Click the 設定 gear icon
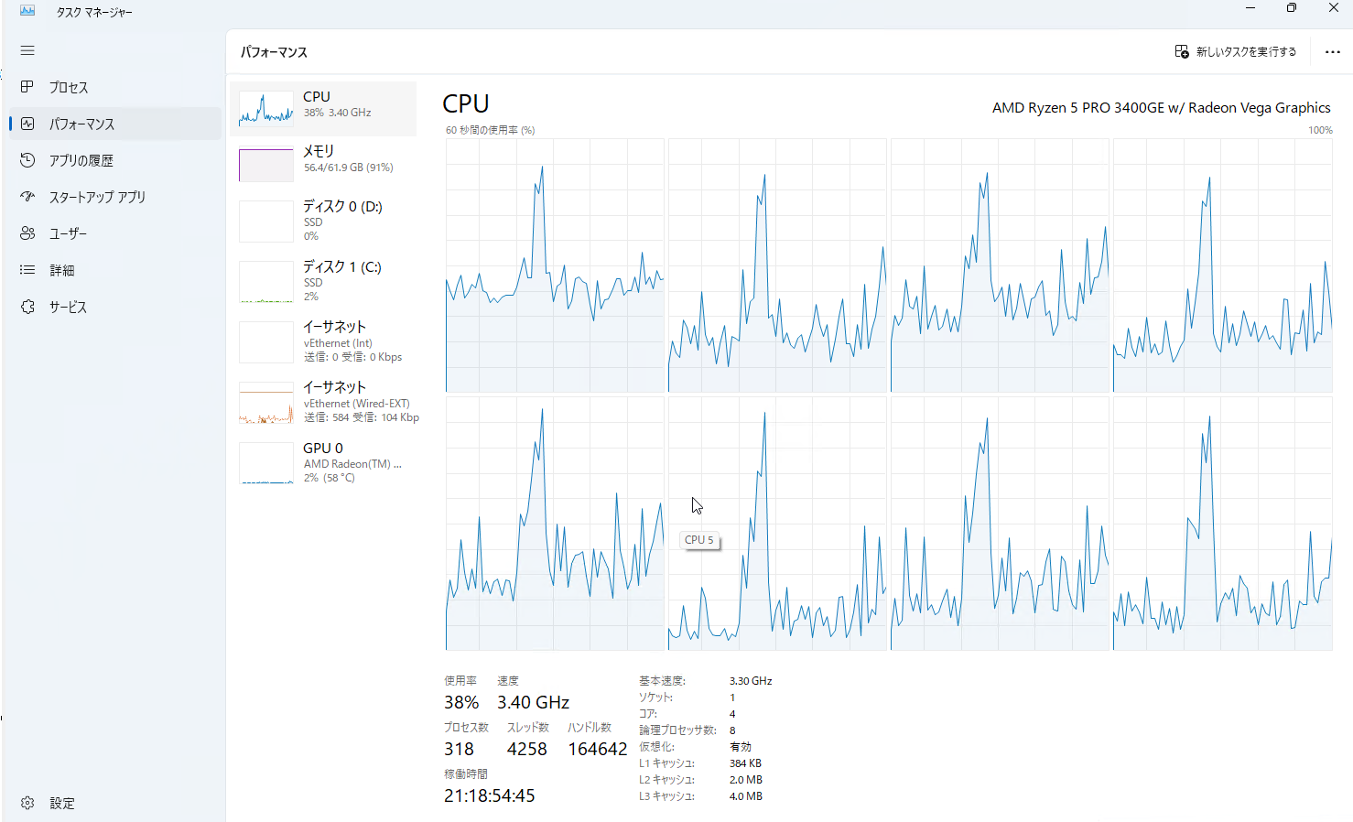This screenshot has width=1353, height=822. click(27, 803)
